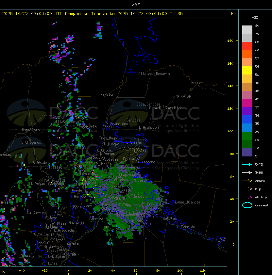The image size is (272, 275).
Task: Select the purple 39-36 dBZ swatch
Action: [247, 111]
